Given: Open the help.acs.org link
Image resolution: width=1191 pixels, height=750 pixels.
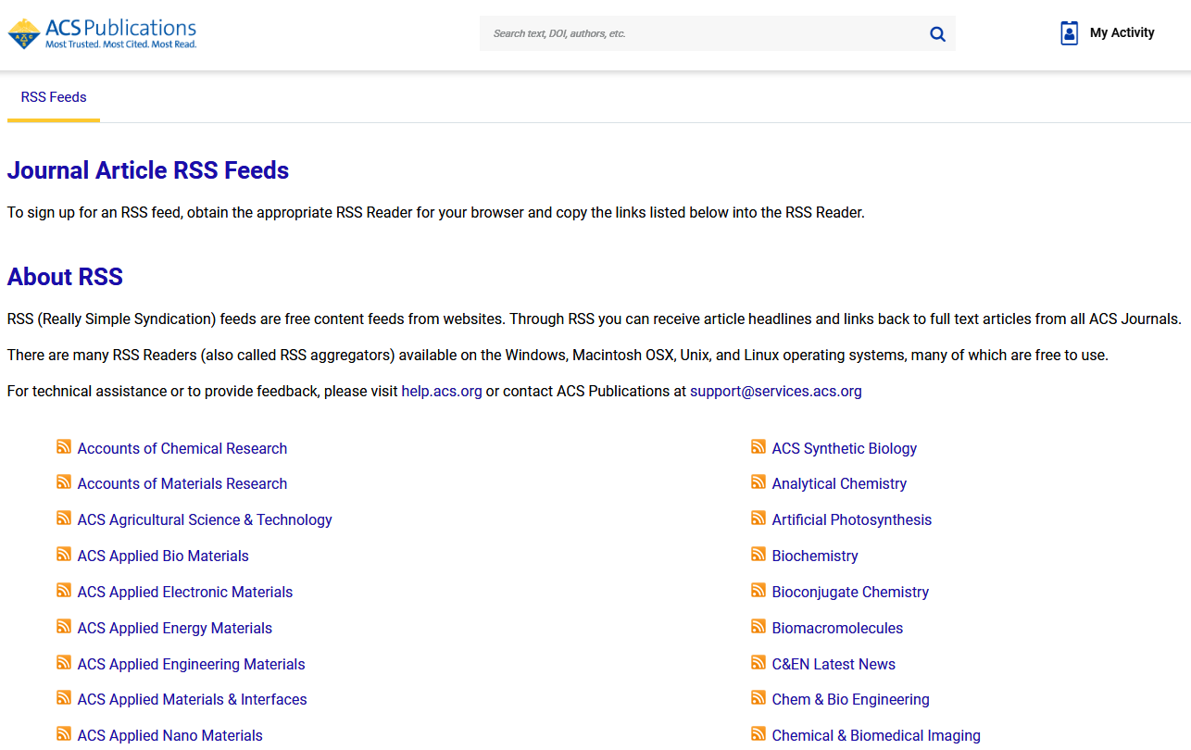Looking at the screenshot, I should click(442, 391).
